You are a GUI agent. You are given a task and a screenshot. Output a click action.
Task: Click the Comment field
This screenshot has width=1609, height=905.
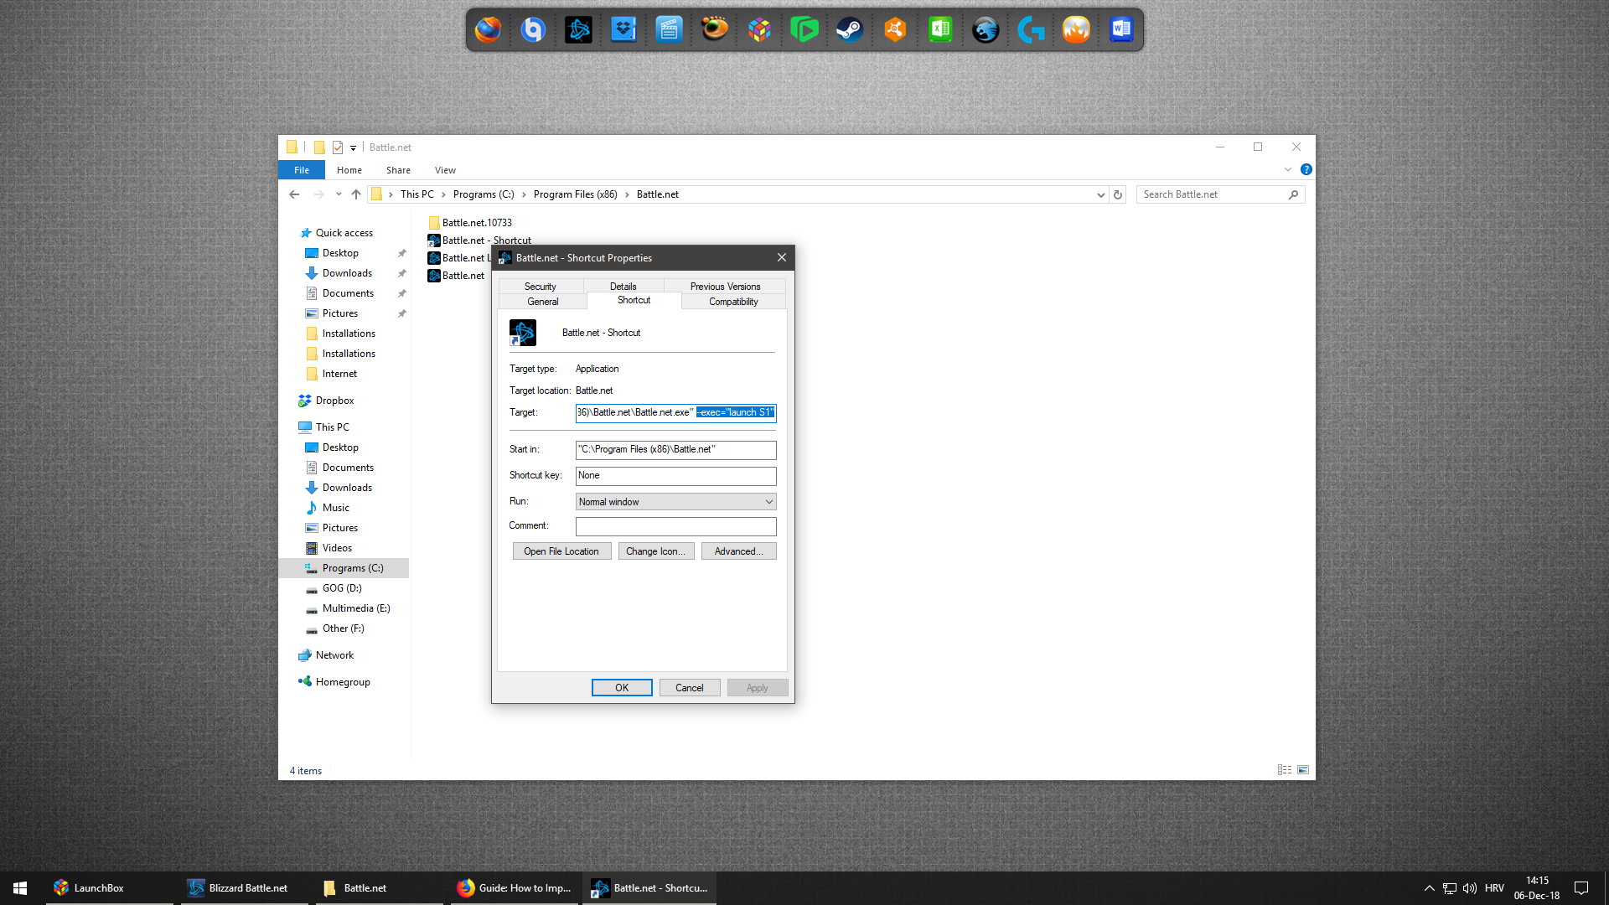click(675, 526)
